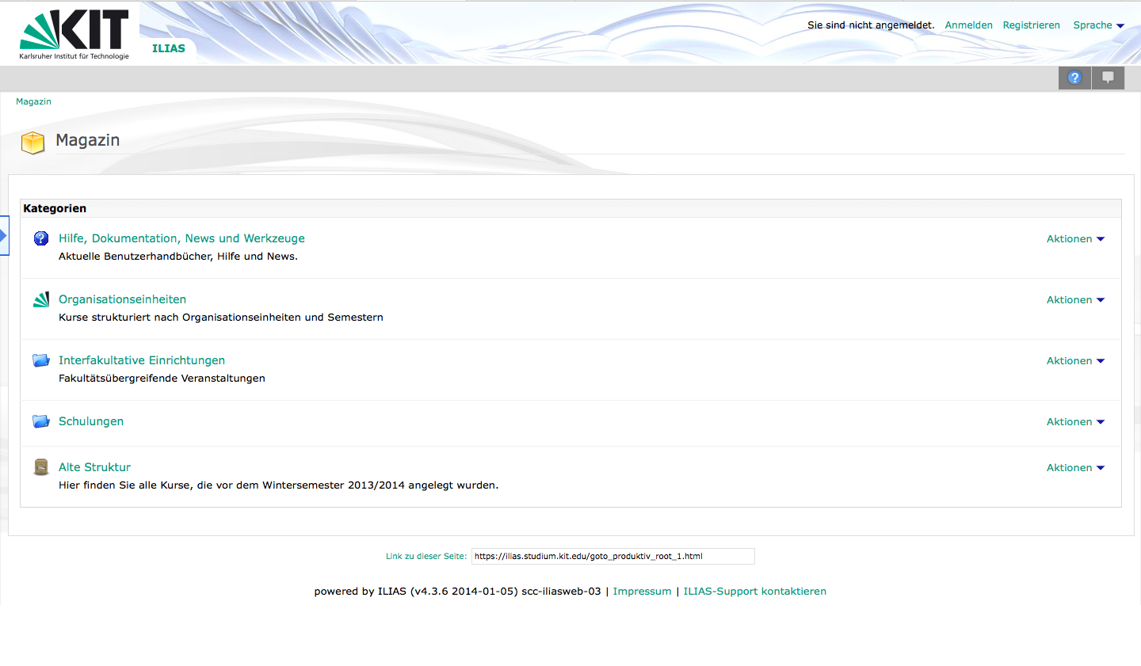
Task: Open the Sprache language dropdown
Action: (x=1098, y=25)
